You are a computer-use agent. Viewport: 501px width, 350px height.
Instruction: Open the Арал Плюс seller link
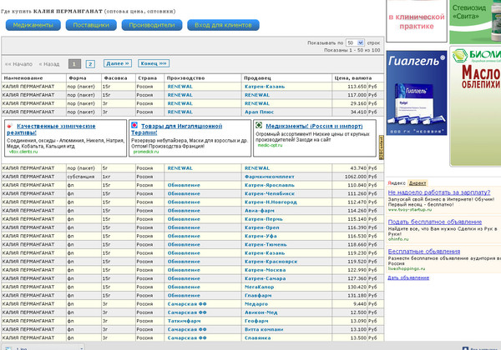(259, 112)
